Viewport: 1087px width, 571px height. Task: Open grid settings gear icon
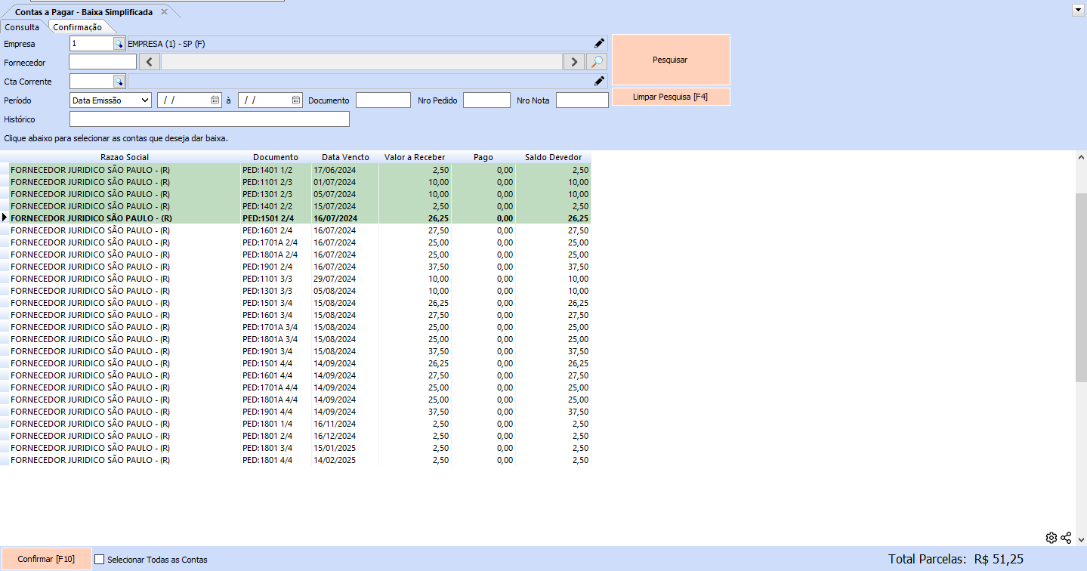[1051, 538]
